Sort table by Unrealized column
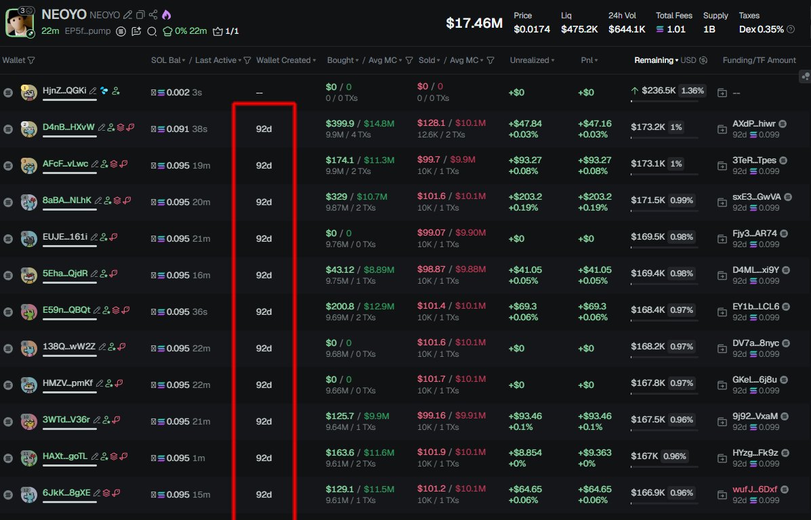The width and height of the screenshot is (811, 520). tap(531, 60)
